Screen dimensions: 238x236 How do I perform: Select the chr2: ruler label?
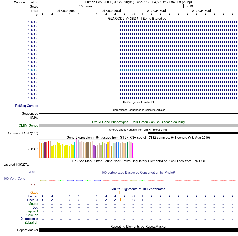coord(34,11)
